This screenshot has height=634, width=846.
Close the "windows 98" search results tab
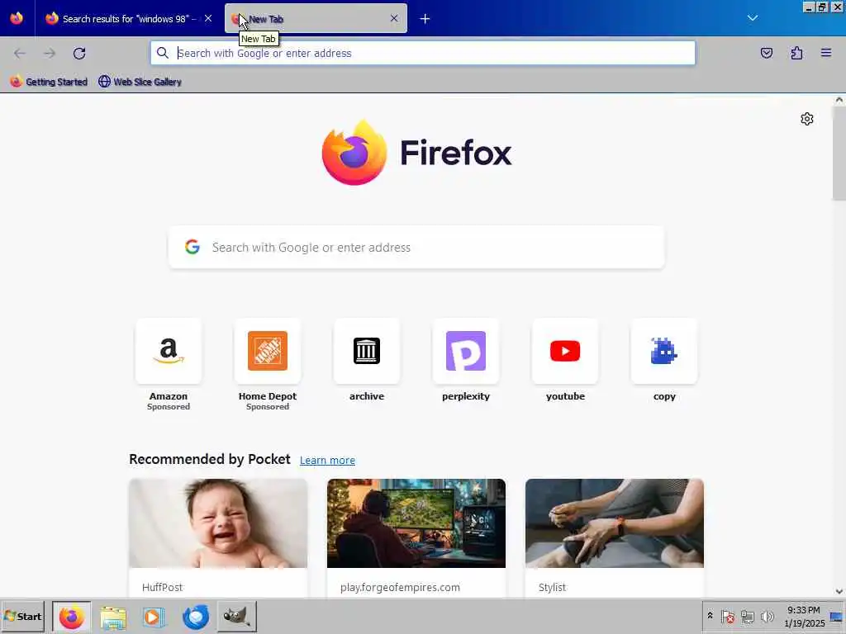click(208, 18)
